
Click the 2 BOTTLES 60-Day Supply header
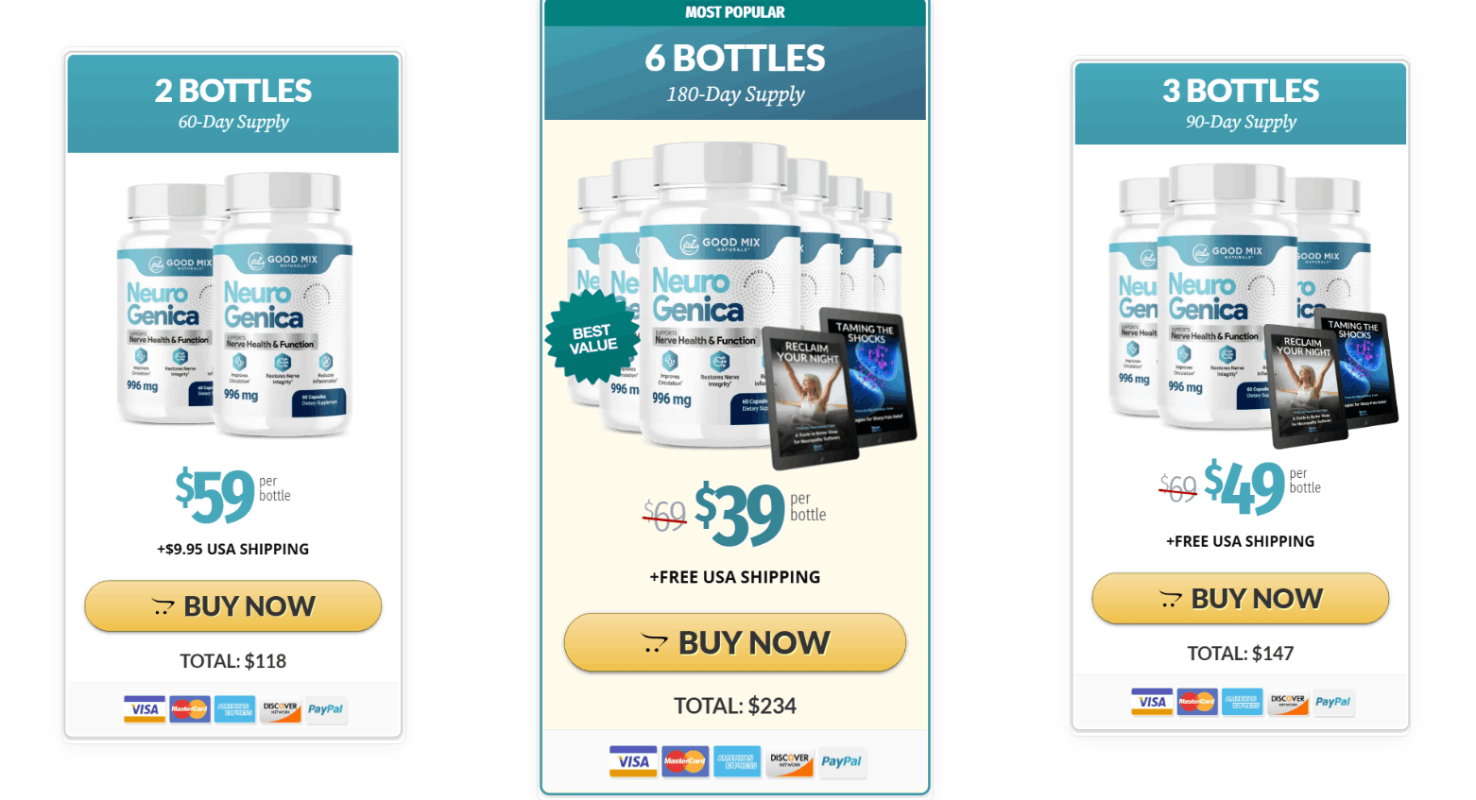233,103
